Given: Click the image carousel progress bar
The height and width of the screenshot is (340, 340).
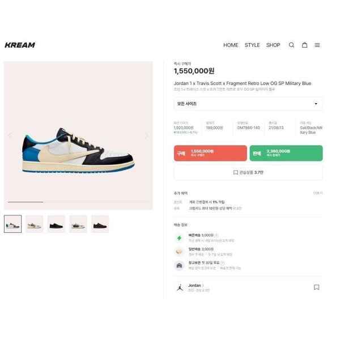Looking at the screenshot, I should 78,202.
